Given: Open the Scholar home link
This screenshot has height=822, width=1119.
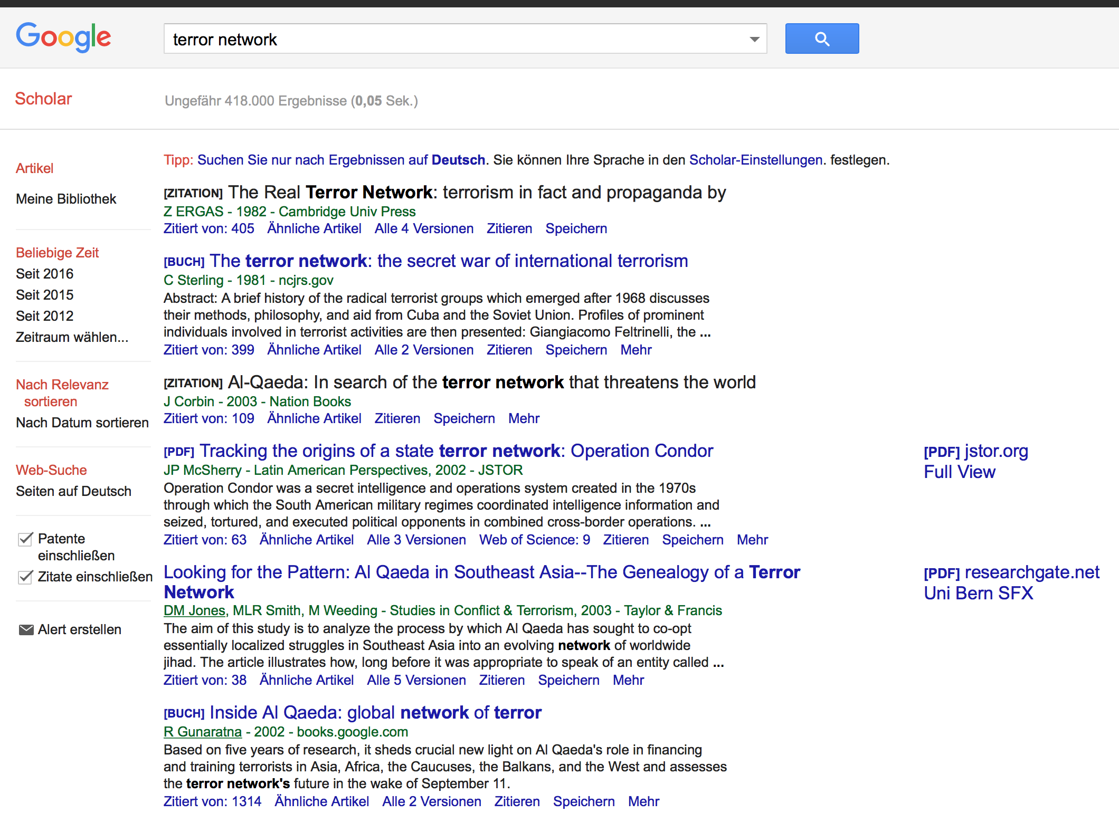Looking at the screenshot, I should [43, 99].
